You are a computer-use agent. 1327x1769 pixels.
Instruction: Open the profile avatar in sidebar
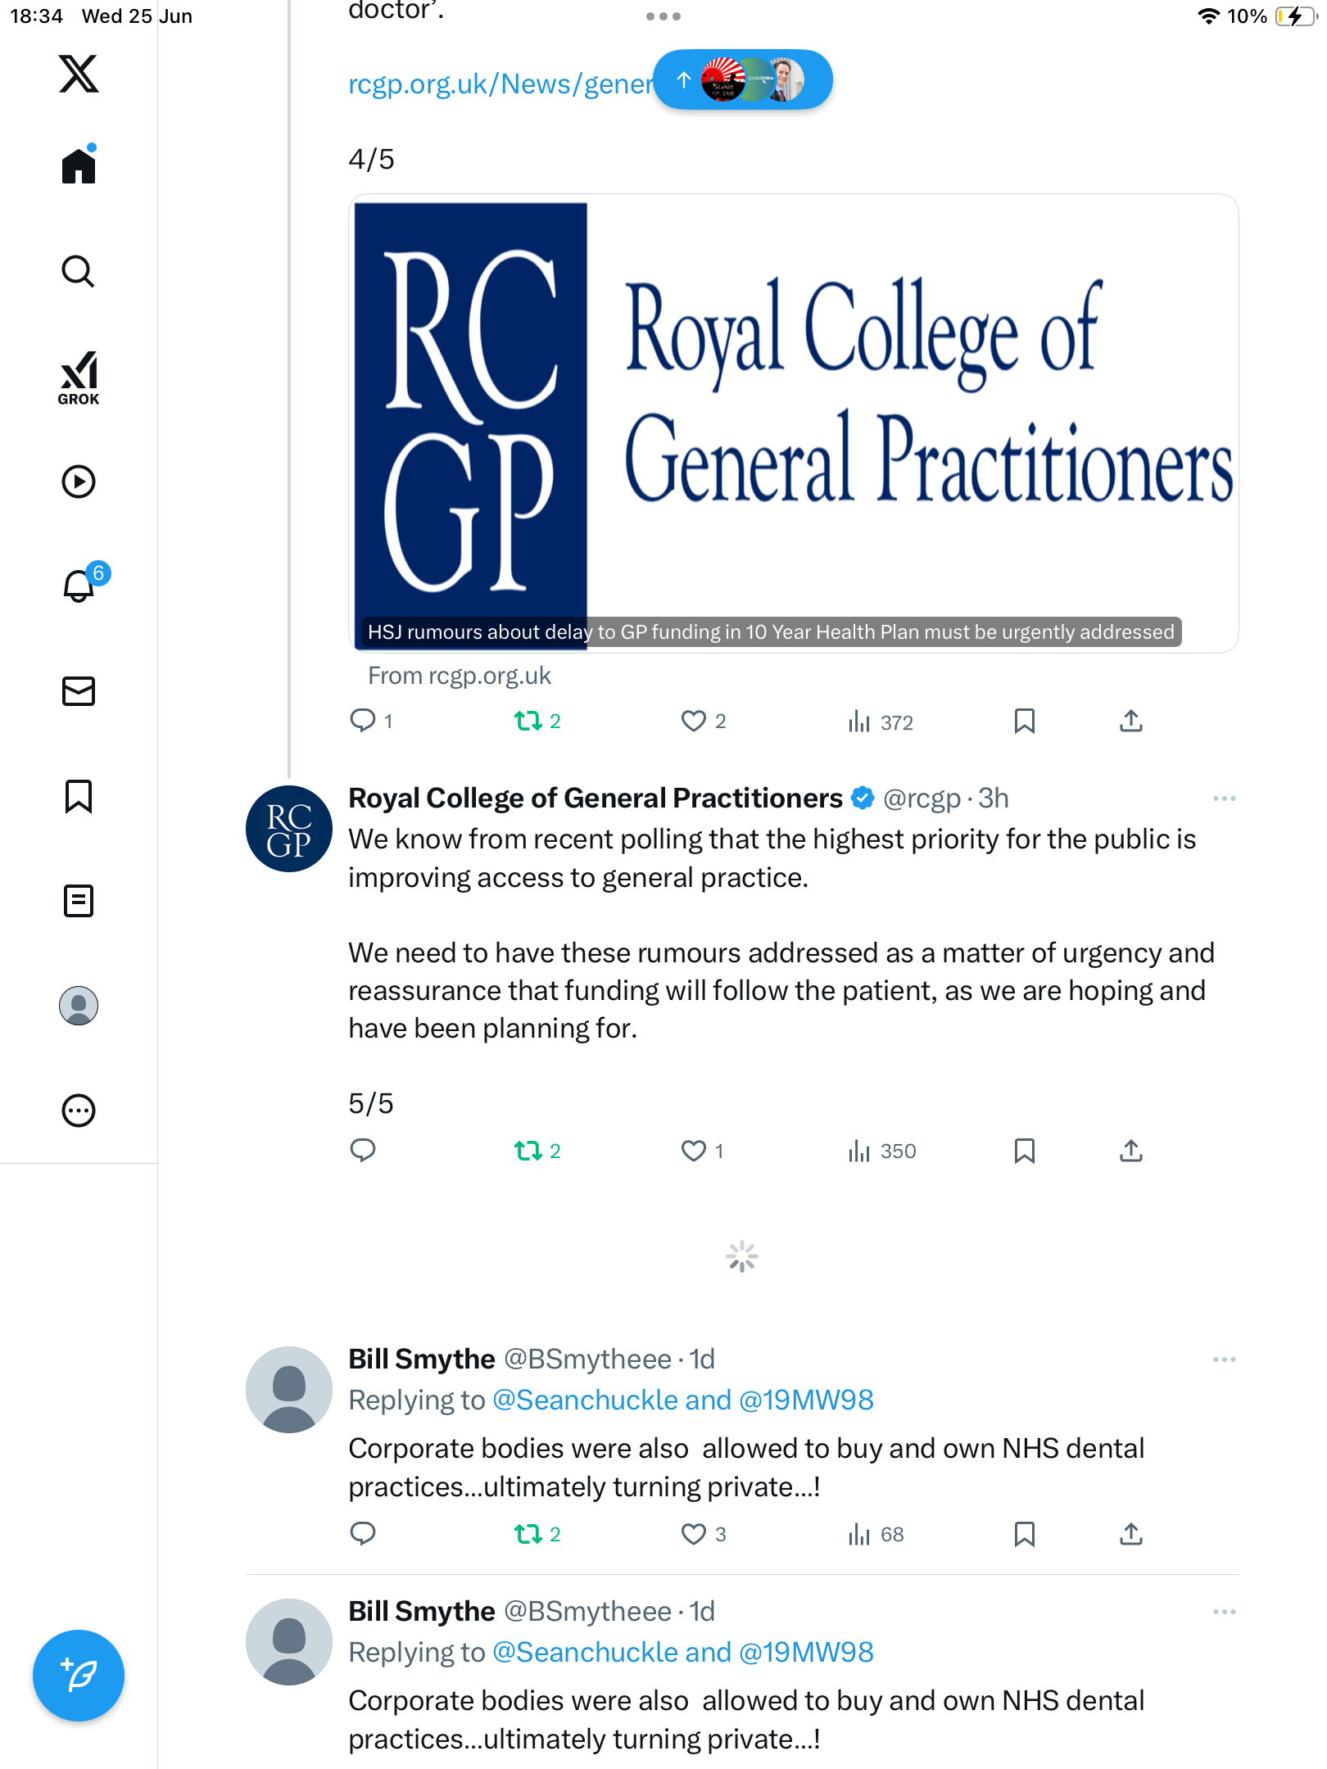click(79, 1006)
